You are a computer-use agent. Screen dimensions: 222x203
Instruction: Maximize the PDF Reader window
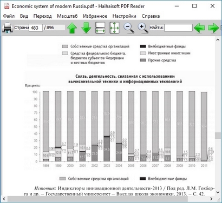pos(194,6)
